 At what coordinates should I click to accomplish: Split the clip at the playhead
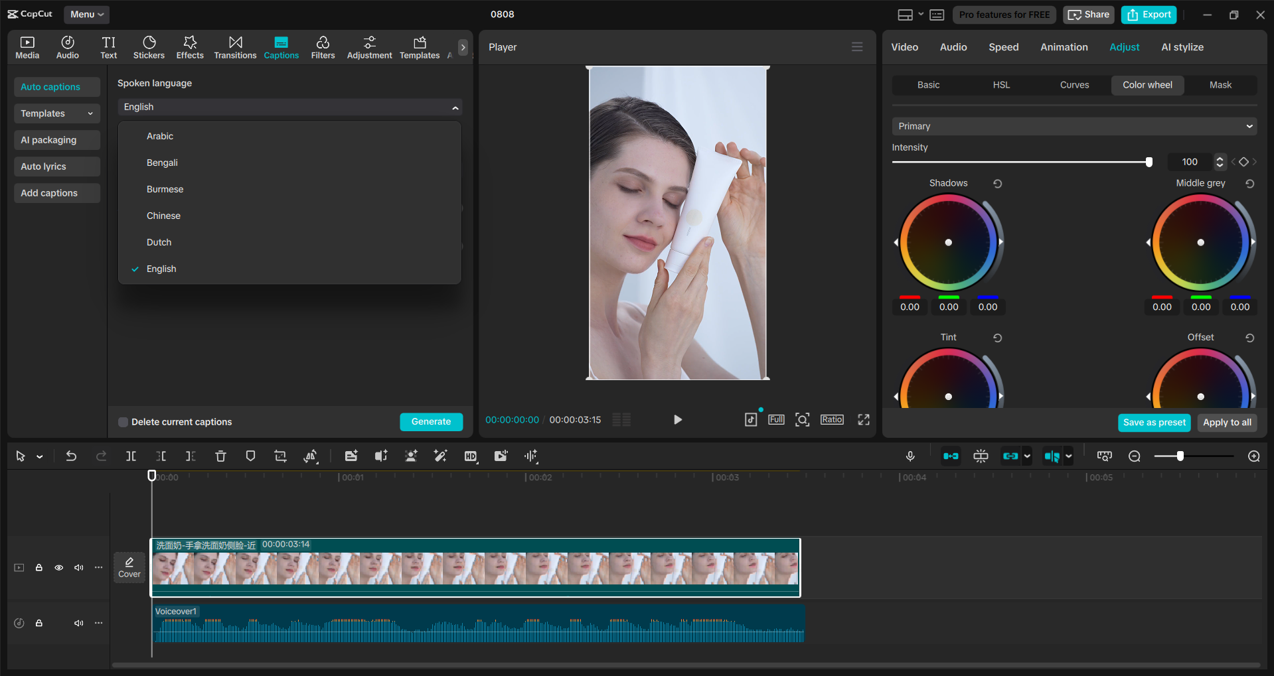pos(130,456)
